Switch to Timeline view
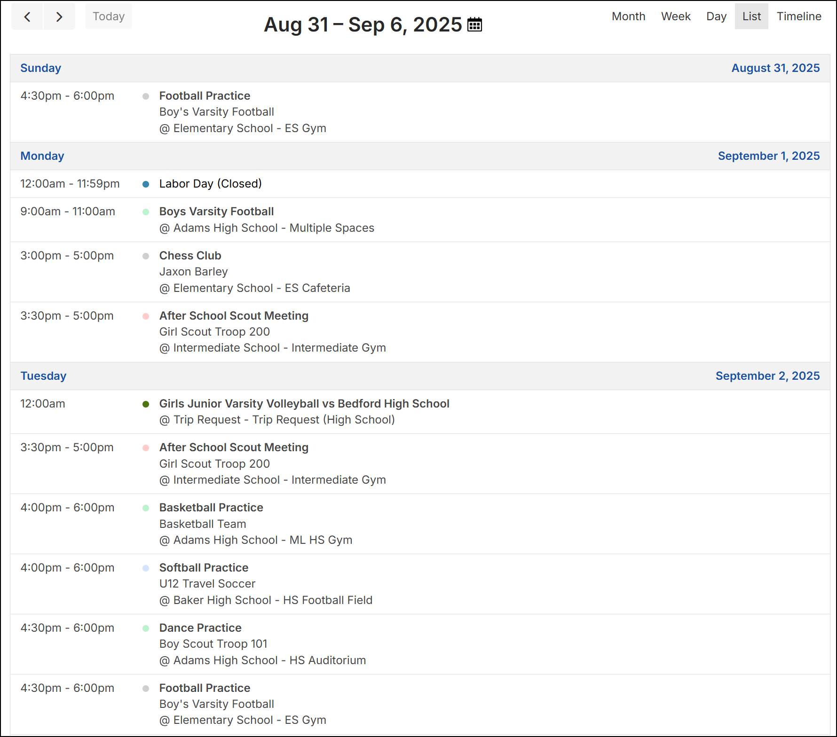This screenshot has width=837, height=737. click(799, 16)
